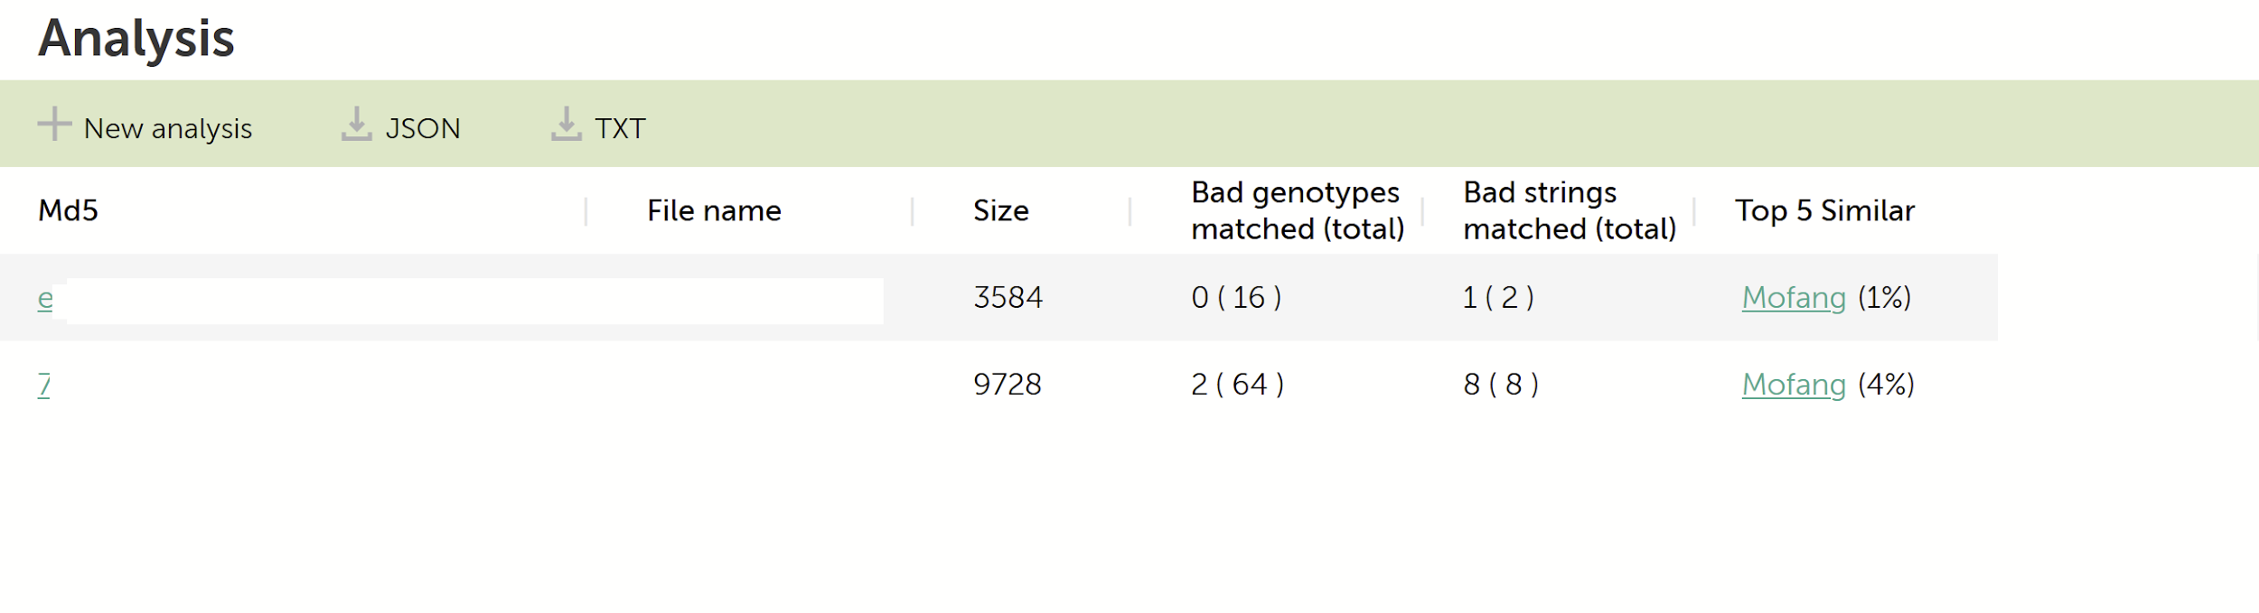The width and height of the screenshot is (2259, 613).
Task: Open the Mofang link with 4% similarity
Action: point(1793,385)
